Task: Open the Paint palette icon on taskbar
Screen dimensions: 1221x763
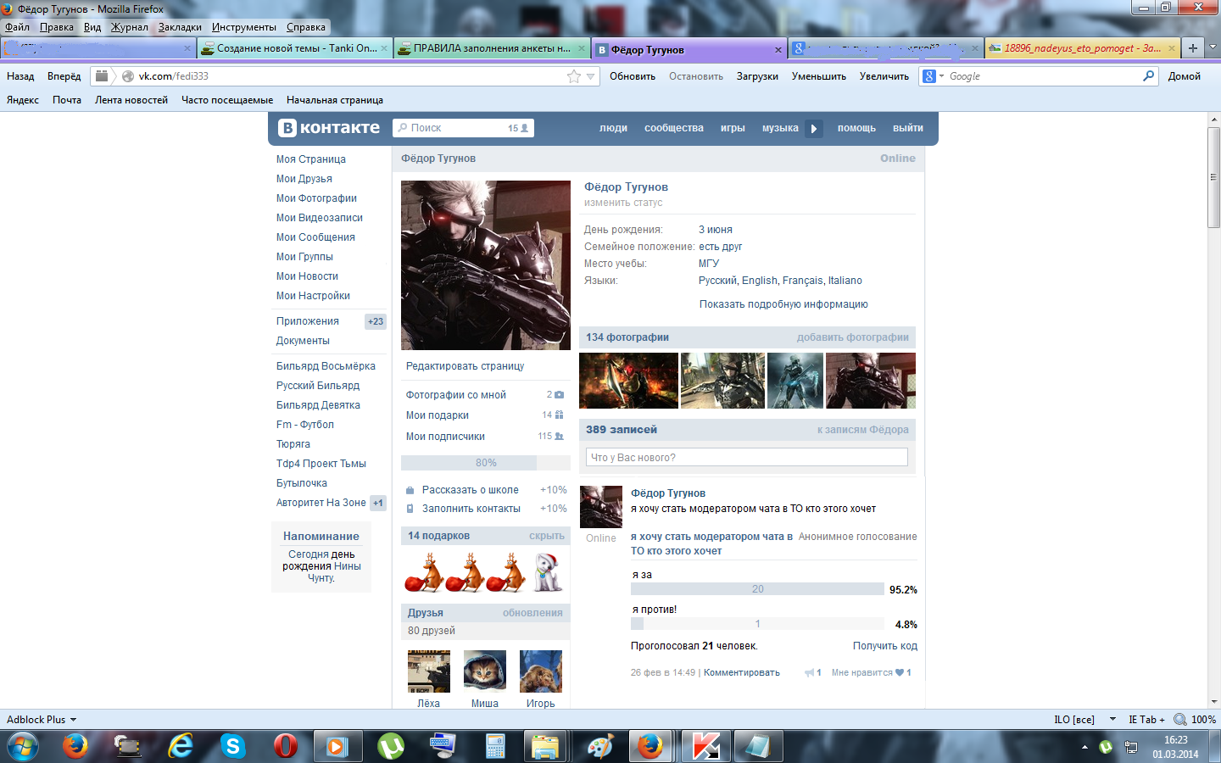Action: (x=600, y=746)
